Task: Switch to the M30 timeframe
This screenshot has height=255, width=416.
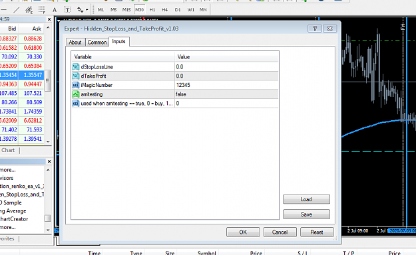Action: (x=140, y=10)
